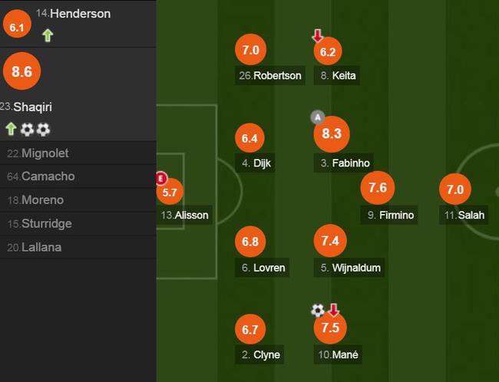Viewport: 499px width, 382px height.
Task: Click the 26. Robertson name label
Action: 270,75
